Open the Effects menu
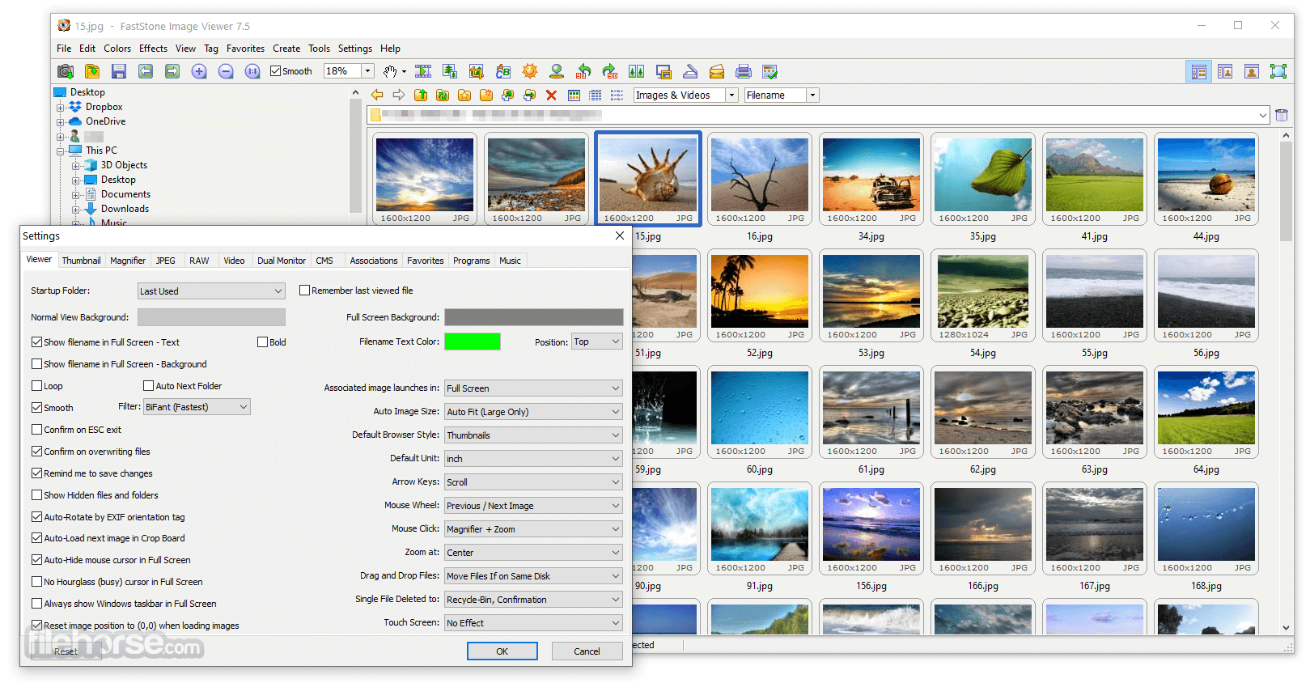The image size is (1310, 683). (153, 49)
